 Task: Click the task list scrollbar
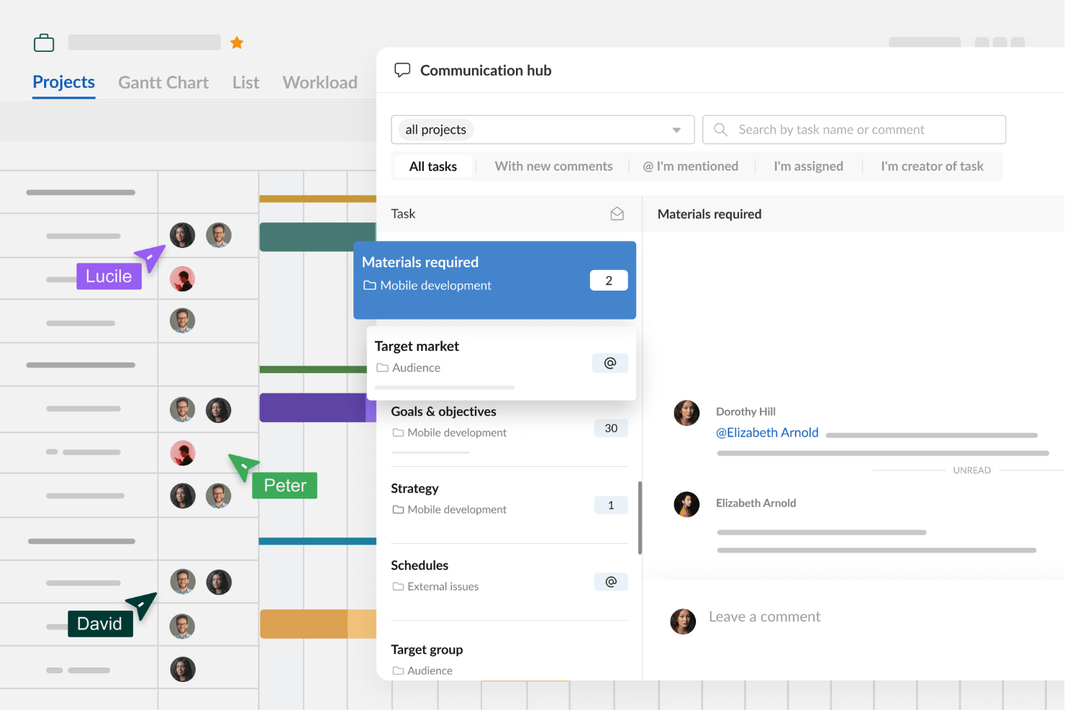click(640, 518)
